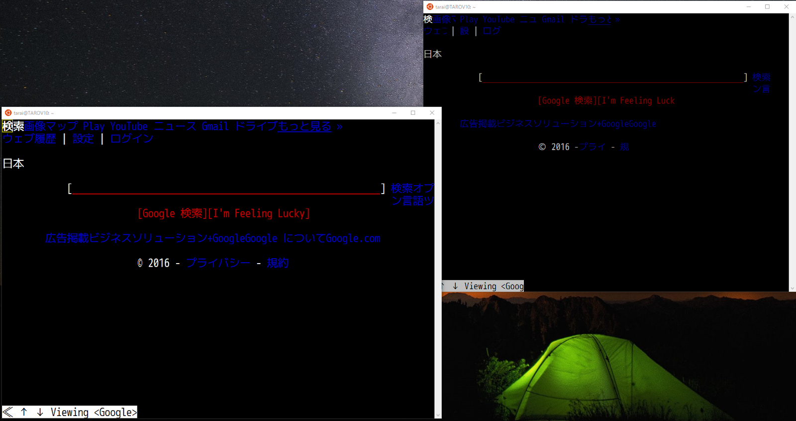796x421 pixels.
Task: Click the ↑ arrow in front window status bar
Action: click(24, 412)
